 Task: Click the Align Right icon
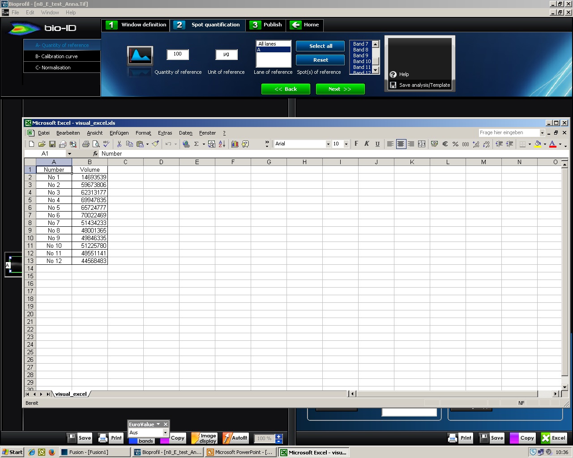(411, 144)
